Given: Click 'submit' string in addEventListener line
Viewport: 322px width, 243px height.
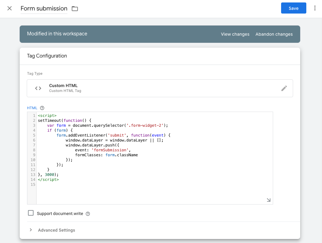Looking at the screenshot, I should coord(117,135).
